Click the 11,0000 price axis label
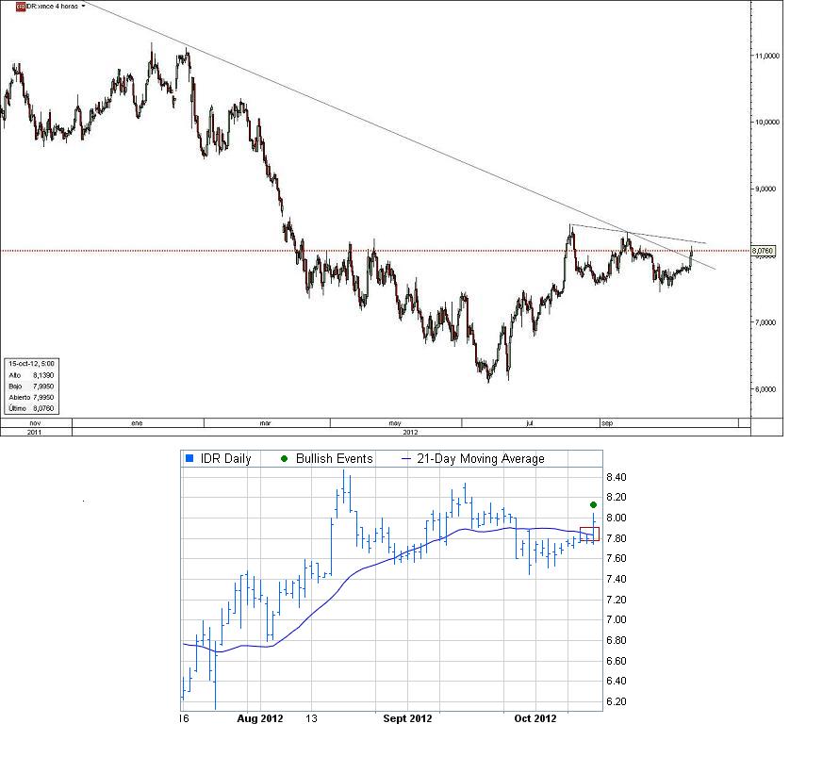The image size is (839, 757). coord(766,56)
